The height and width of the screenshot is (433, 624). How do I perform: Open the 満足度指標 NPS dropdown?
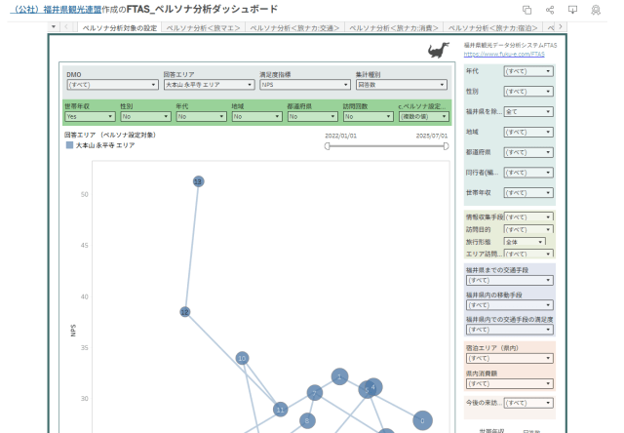coord(305,85)
